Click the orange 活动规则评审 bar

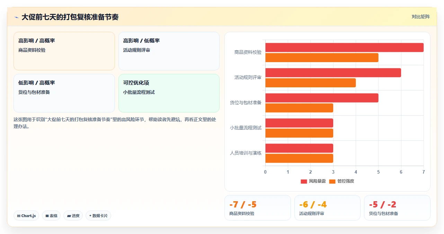tap(311, 83)
